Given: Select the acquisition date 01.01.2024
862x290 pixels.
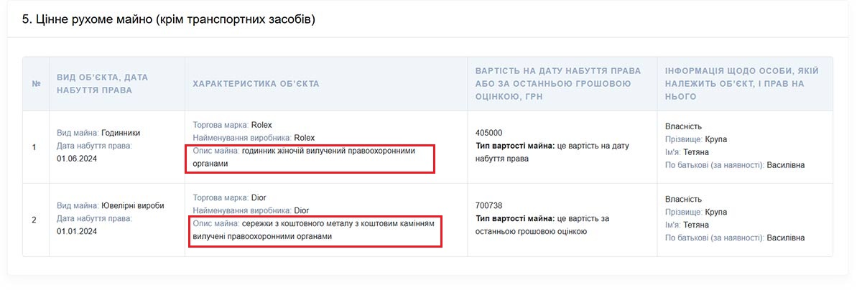Looking at the screenshot, I should 77,232.
